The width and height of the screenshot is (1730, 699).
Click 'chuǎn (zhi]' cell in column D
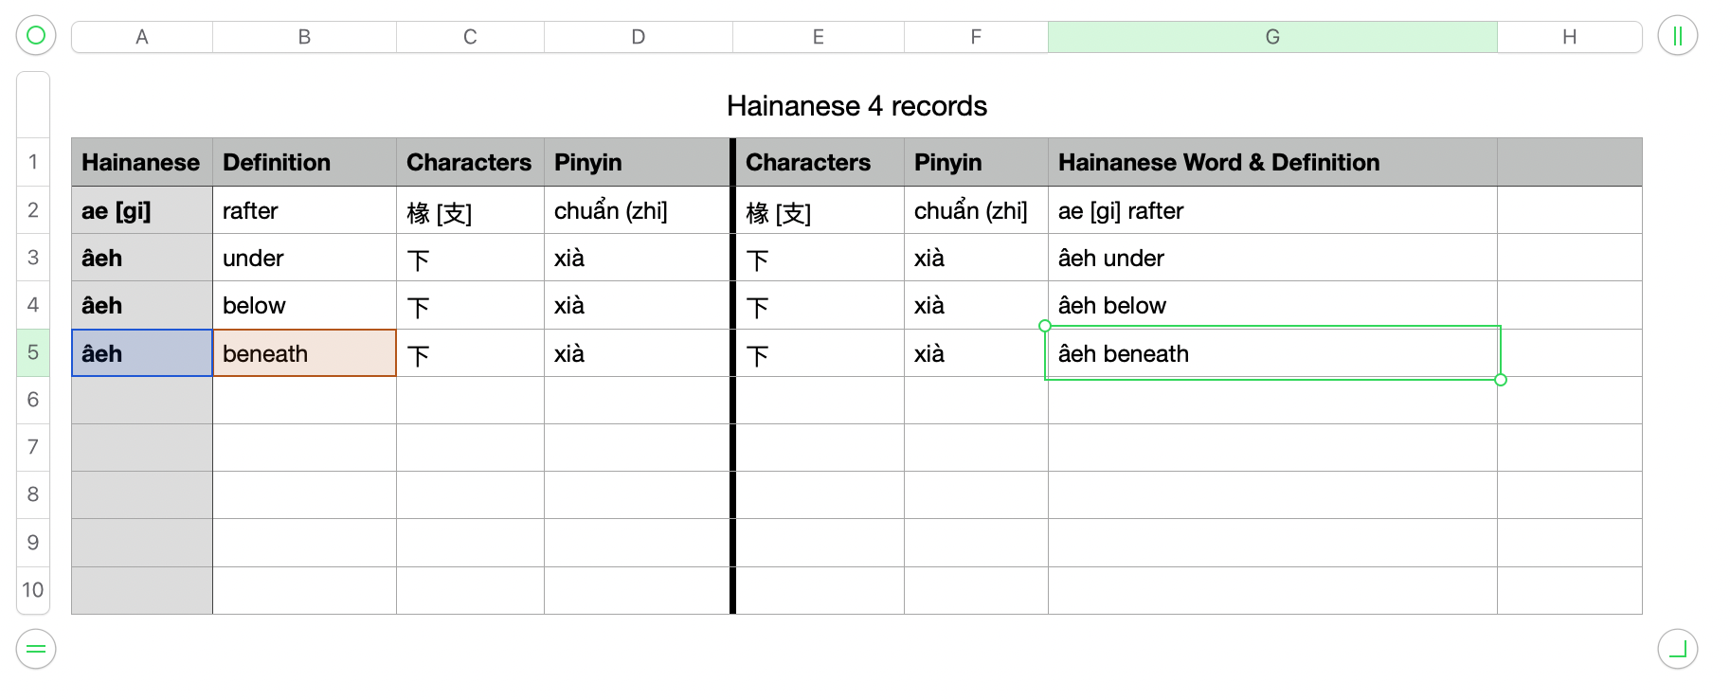[637, 210]
